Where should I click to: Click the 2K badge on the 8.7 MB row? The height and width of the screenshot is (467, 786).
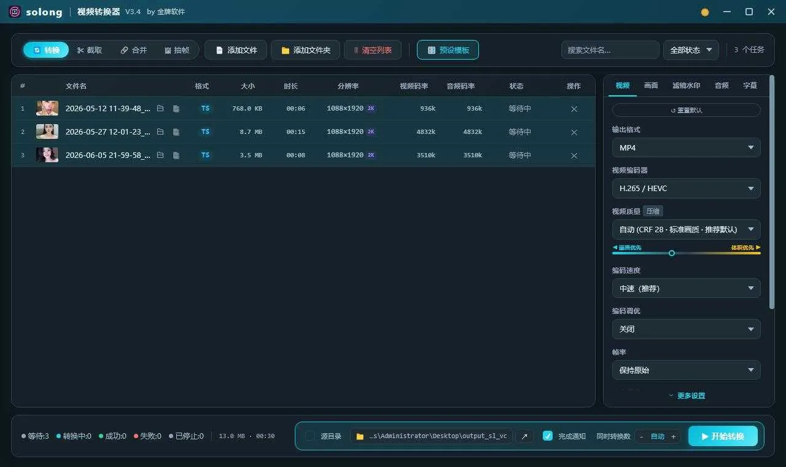pyautogui.click(x=371, y=131)
